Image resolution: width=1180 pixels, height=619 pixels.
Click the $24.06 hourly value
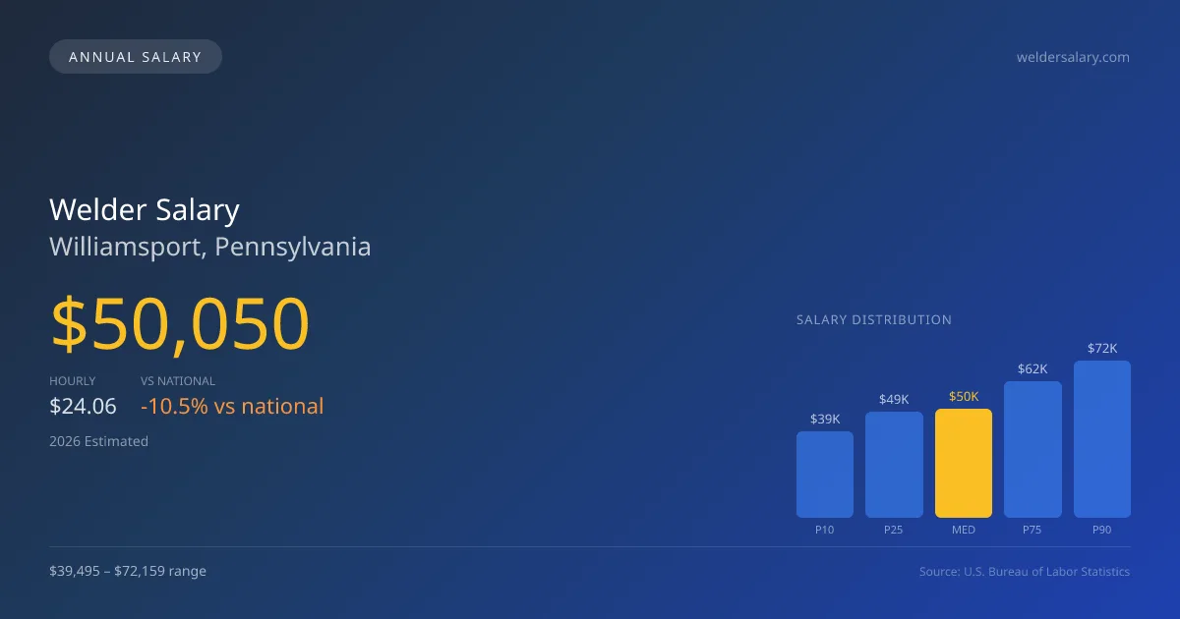click(x=84, y=406)
